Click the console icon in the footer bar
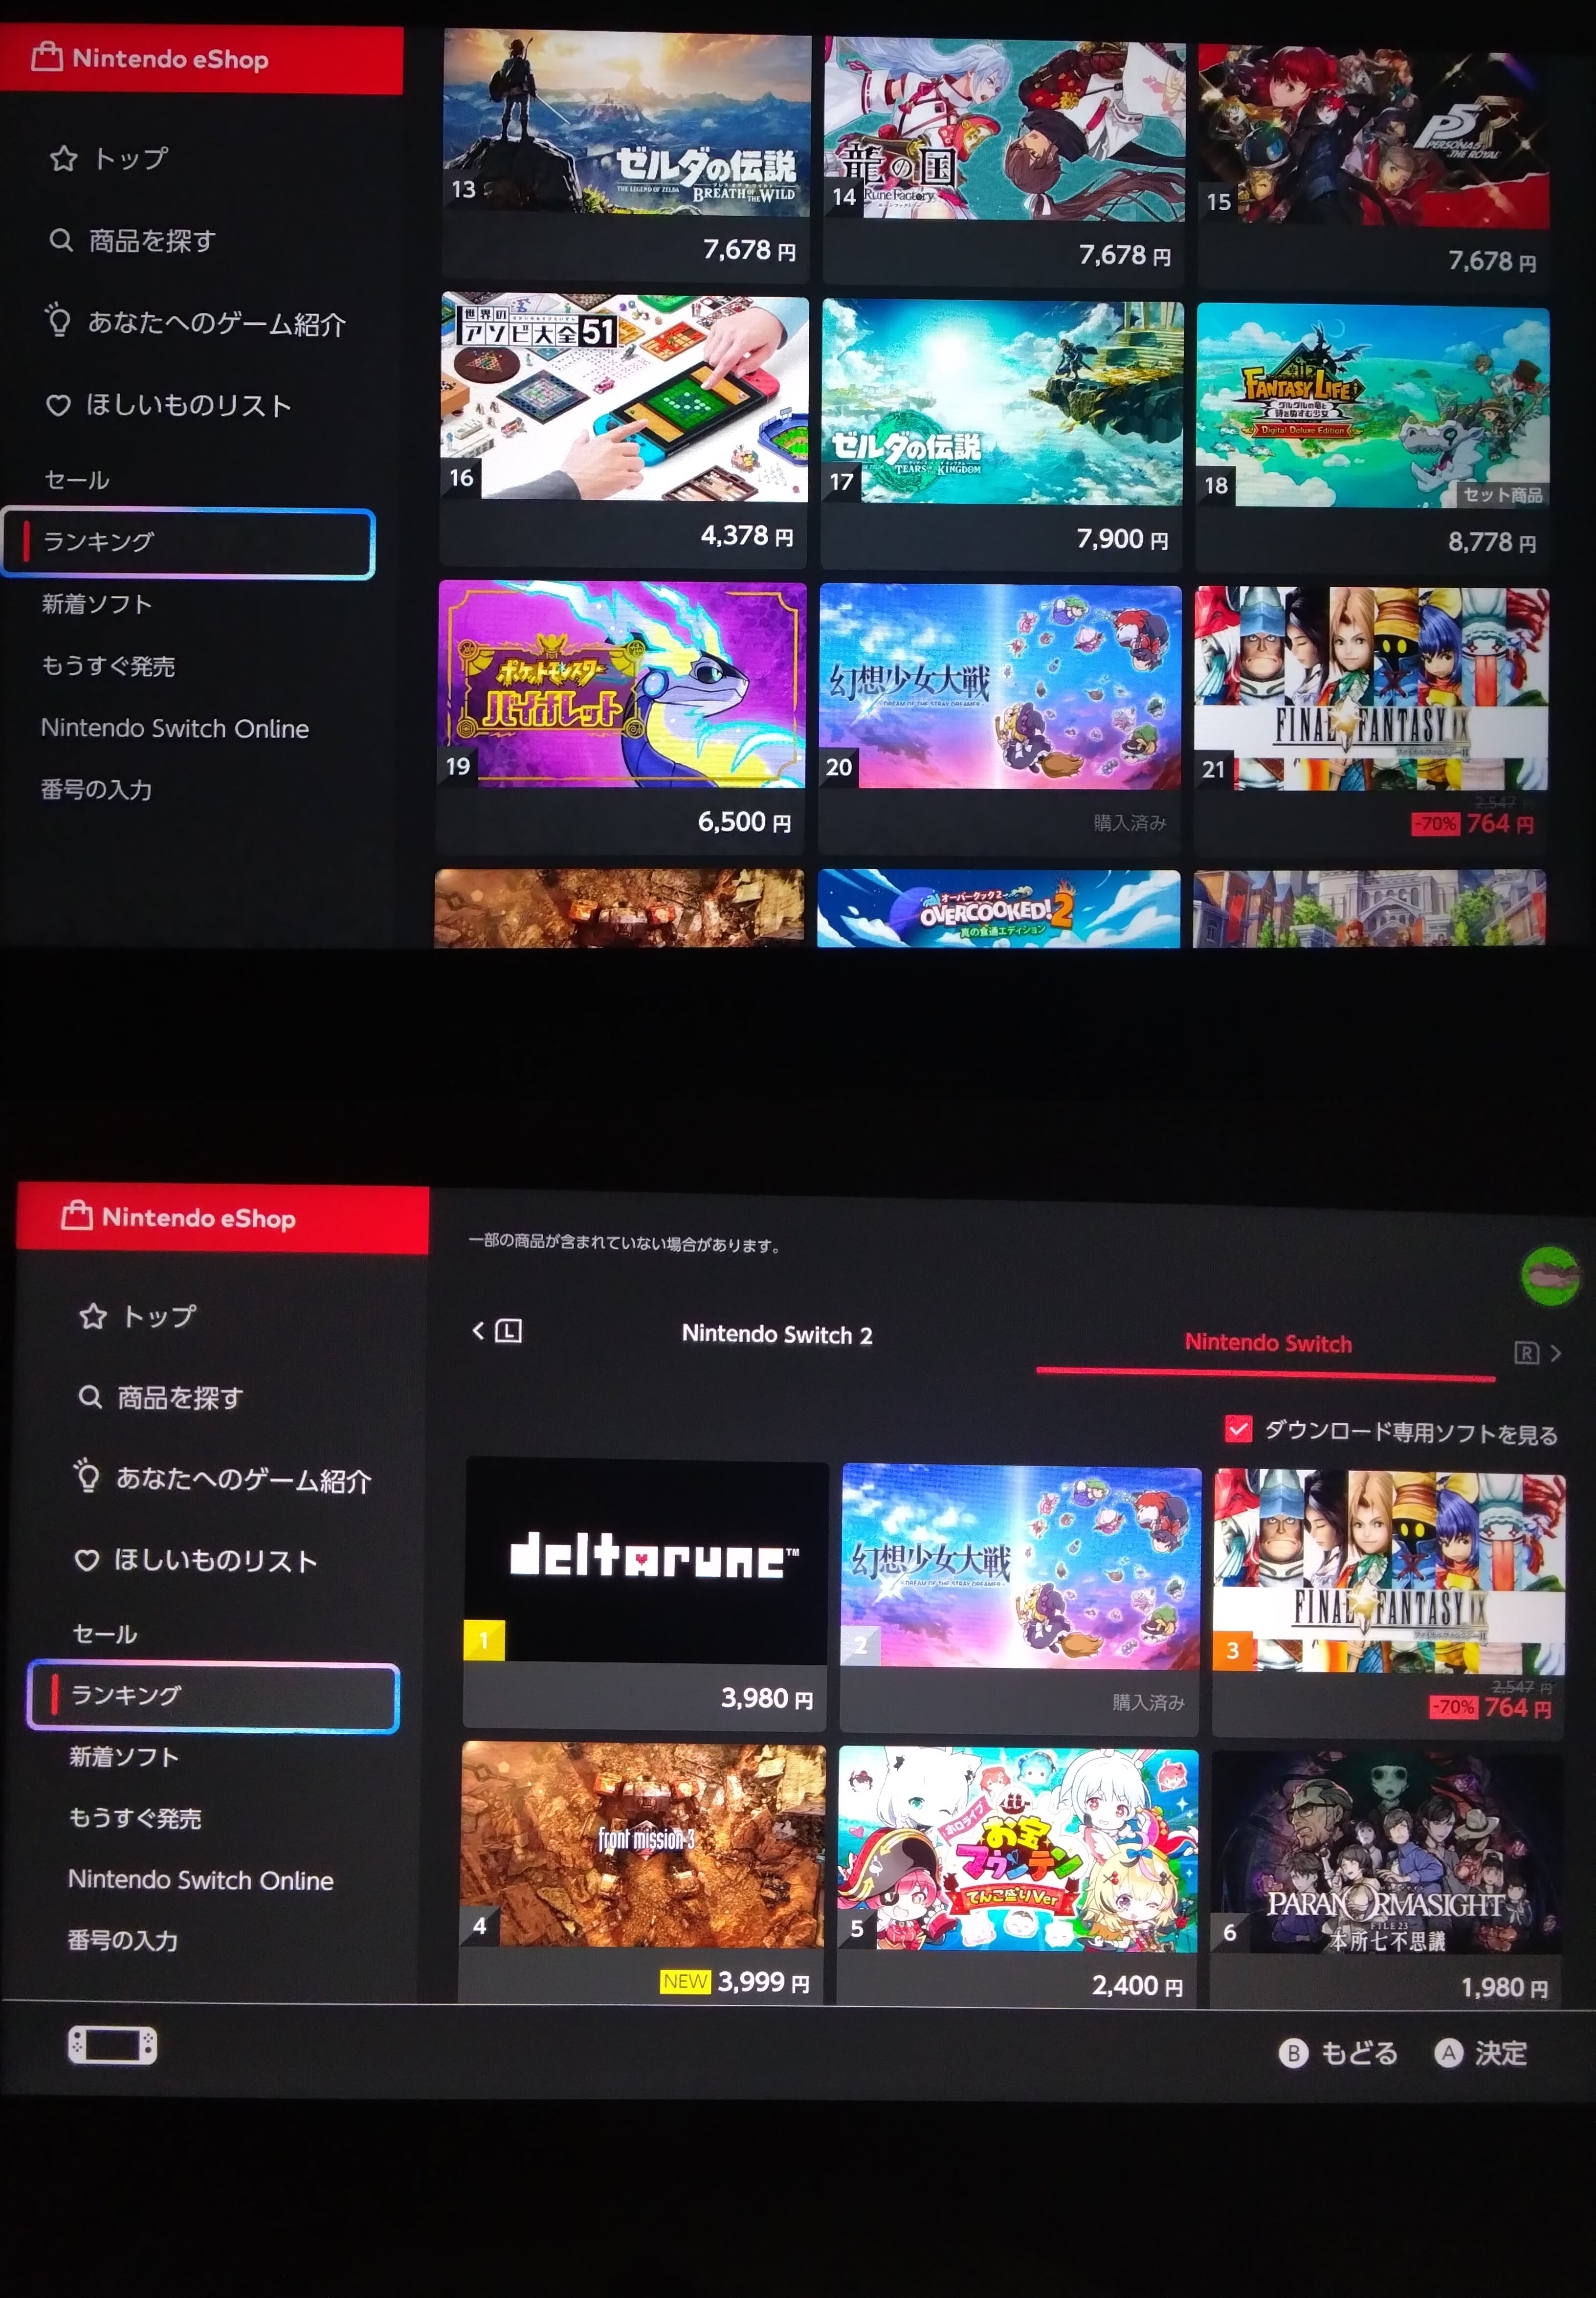Screen dimensions: 1596x2298 112,2045
